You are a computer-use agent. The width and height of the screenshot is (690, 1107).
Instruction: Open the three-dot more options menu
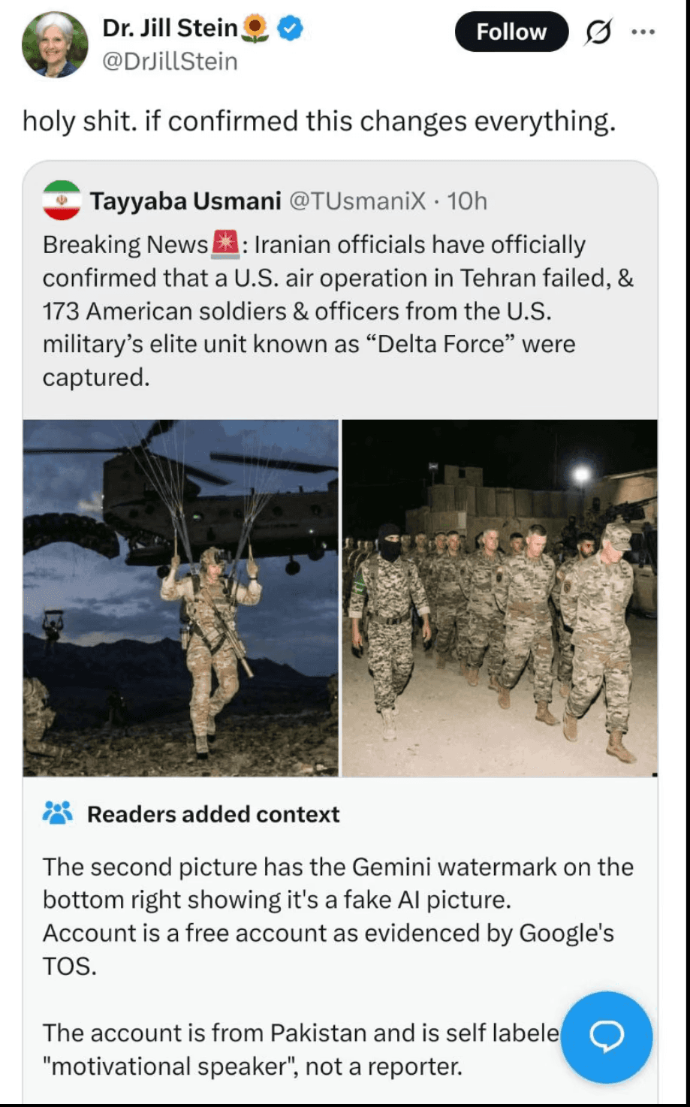click(x=643, y=32)
